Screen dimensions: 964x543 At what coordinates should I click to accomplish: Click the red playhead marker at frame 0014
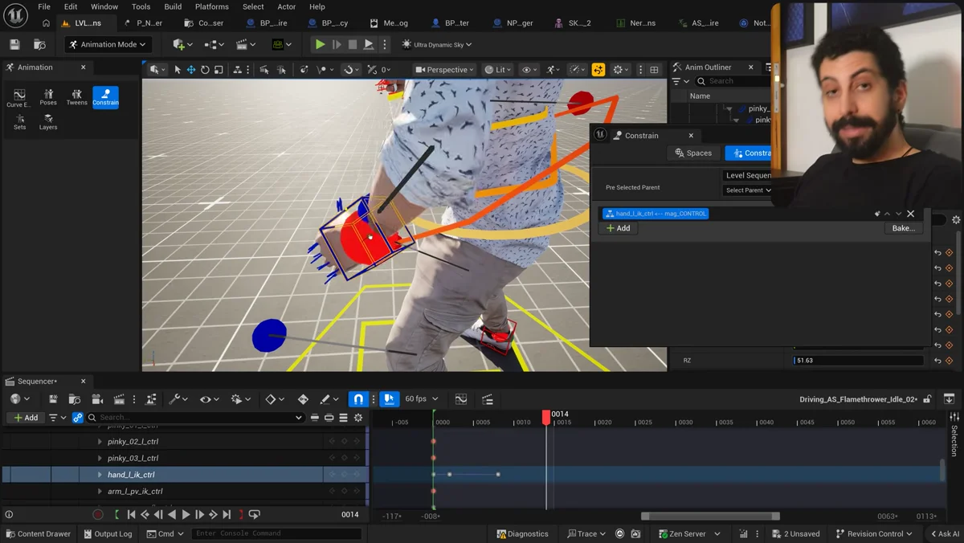pyautogui.click(x=546, y=417)
